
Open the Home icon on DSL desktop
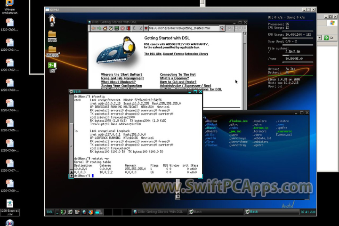pos(52,20)
